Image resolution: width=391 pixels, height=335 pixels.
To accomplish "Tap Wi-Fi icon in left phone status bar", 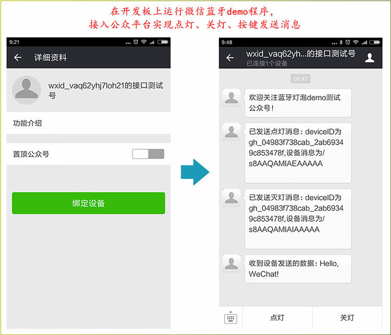I will point(144,42).
